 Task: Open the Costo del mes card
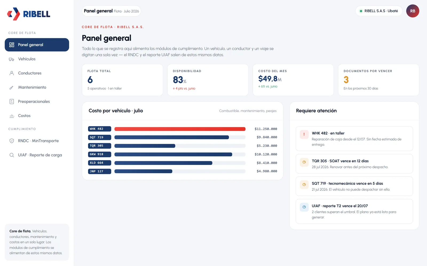click(293, 80)
